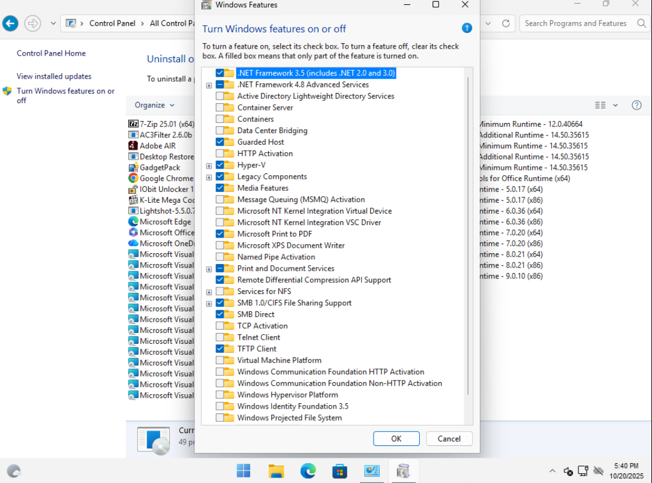
Task: Click the Google Chrome icon in programs list
Action: click(133, 178)
